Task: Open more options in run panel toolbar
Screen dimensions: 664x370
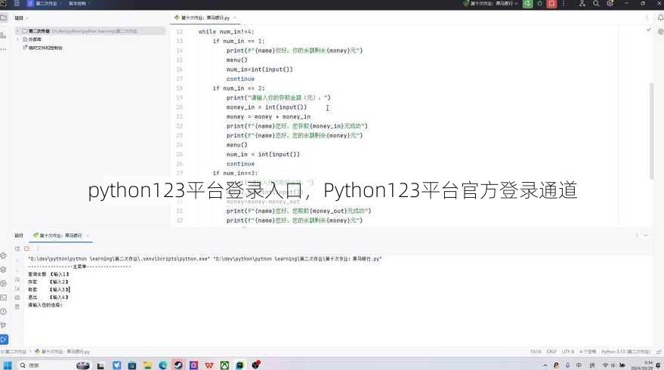Action: [38, 248]
